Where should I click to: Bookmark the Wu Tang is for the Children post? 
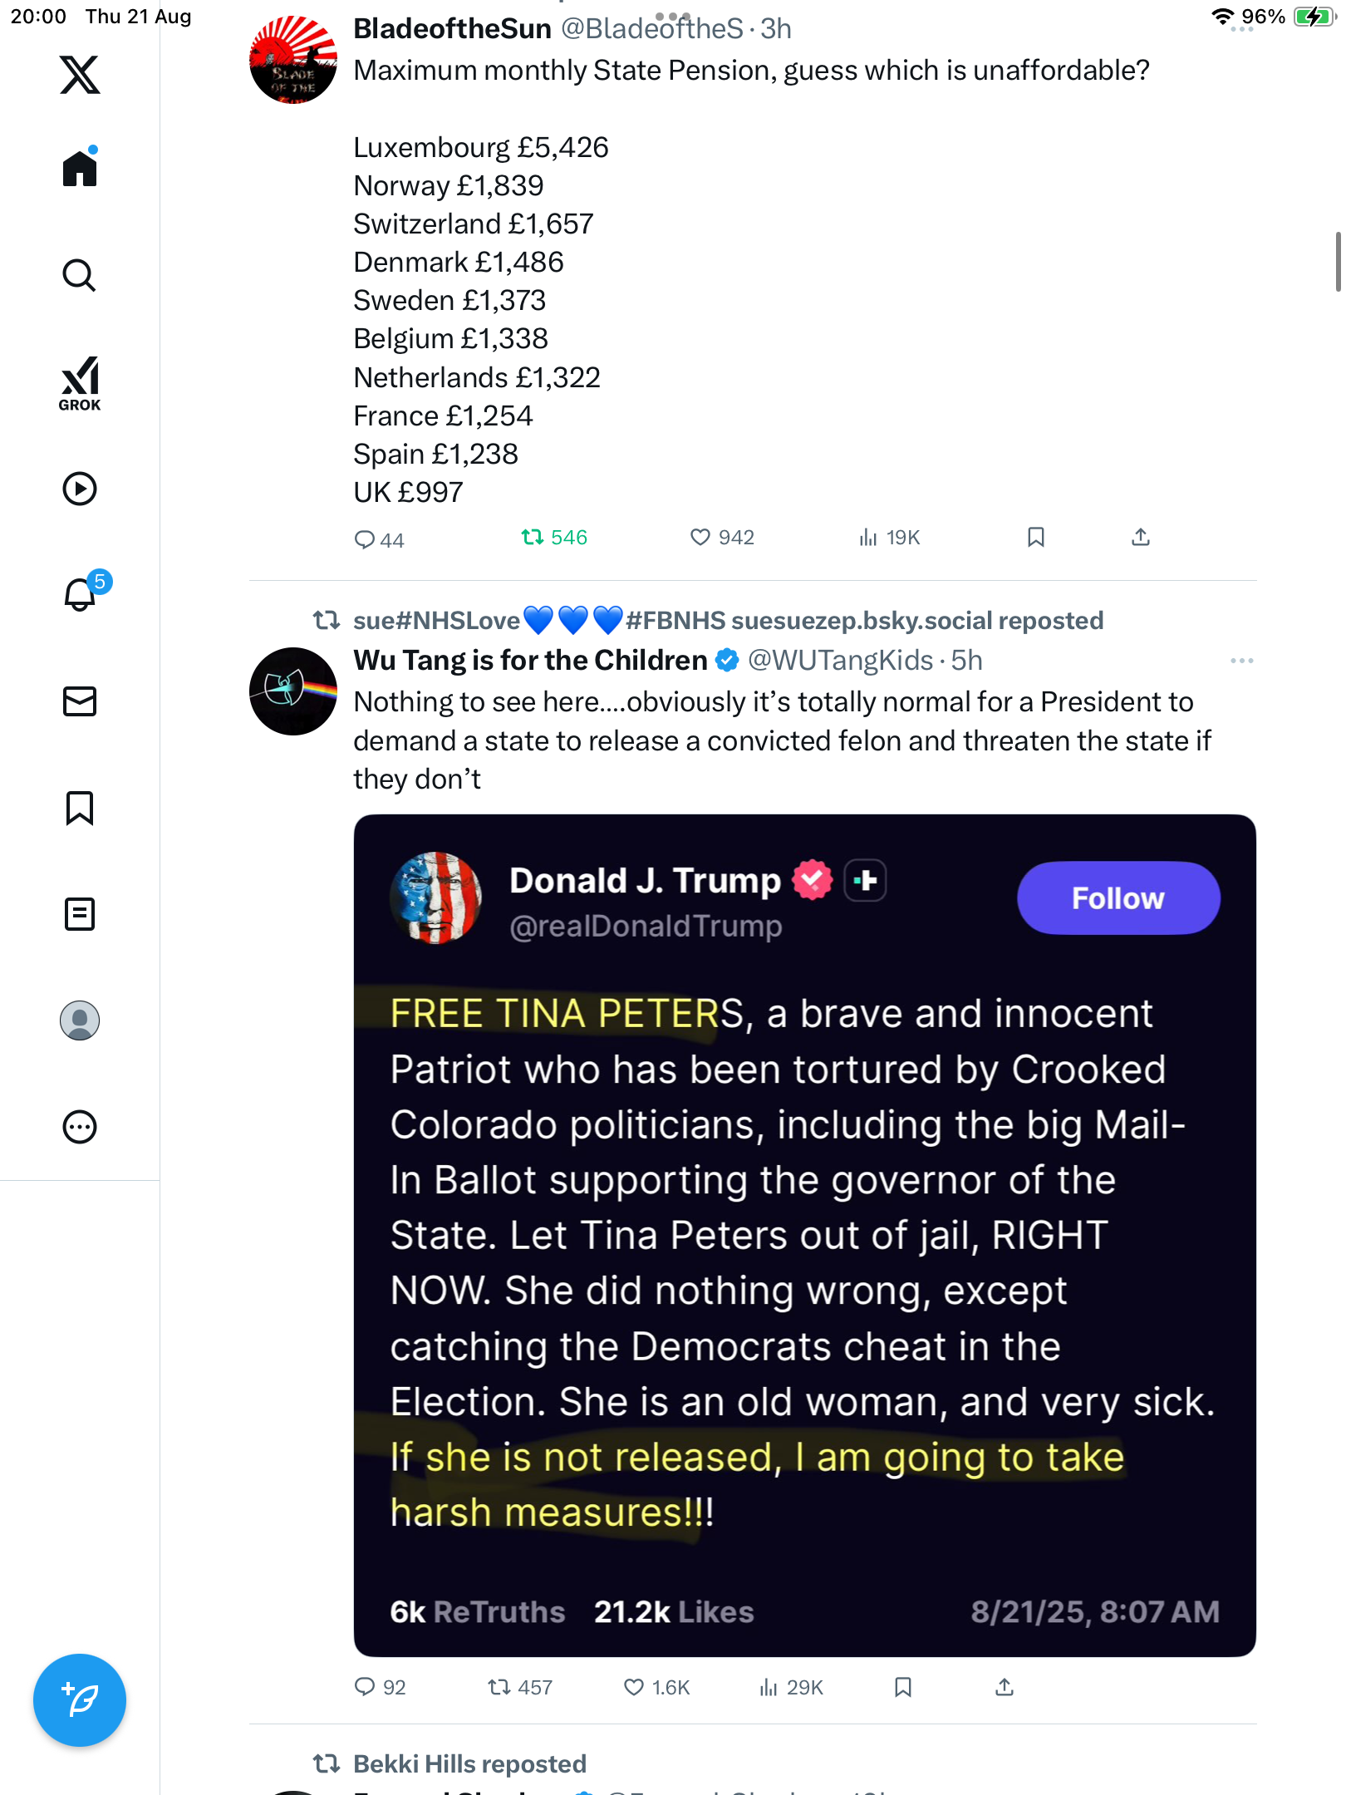point(903,1687)
